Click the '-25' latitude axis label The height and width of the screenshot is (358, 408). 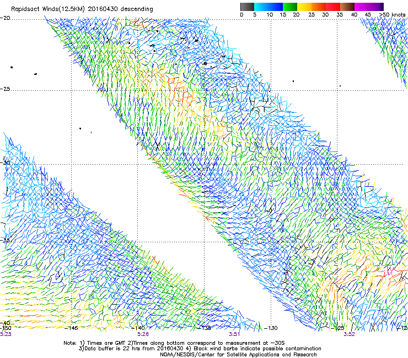coord(5,89)
